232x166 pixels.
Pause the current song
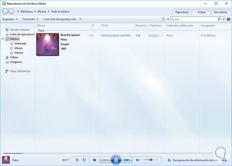pos(116,160)
